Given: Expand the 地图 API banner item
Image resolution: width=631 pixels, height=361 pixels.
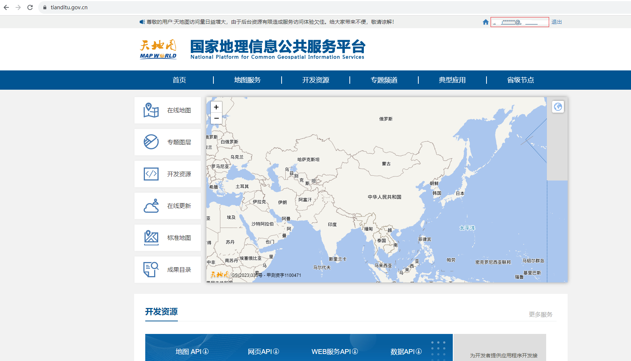Looking at the screenshot, I should [x=192, y=351].
